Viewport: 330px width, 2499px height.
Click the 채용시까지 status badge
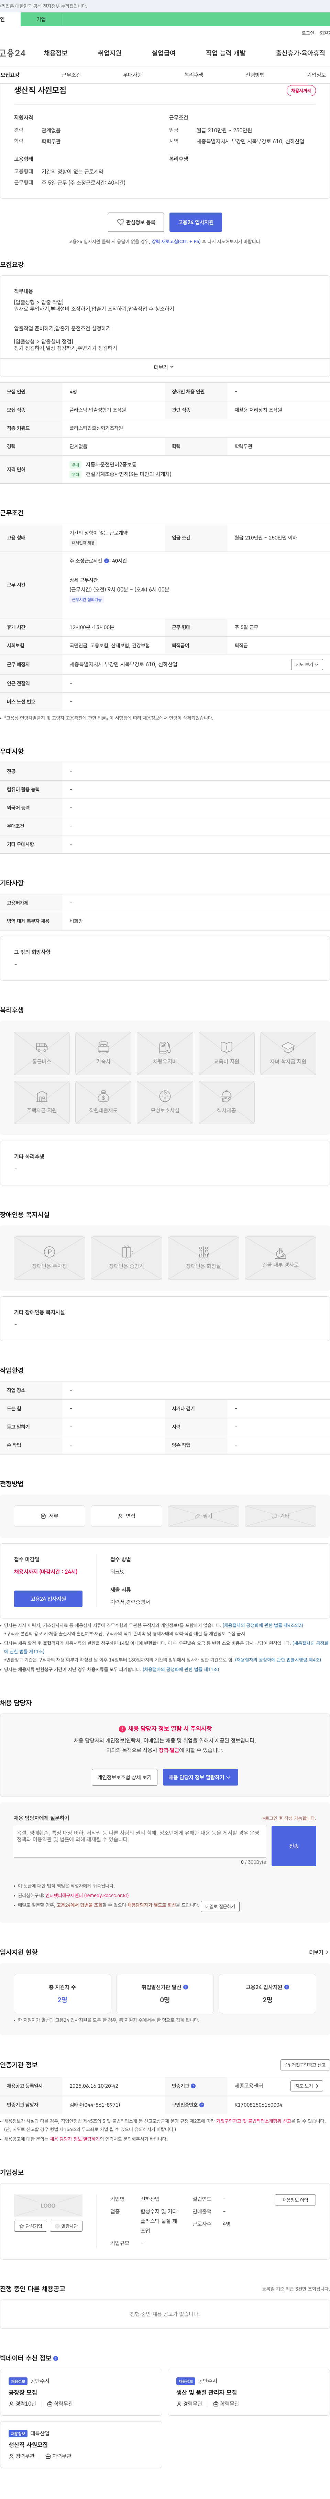click(x=301, y=90)
